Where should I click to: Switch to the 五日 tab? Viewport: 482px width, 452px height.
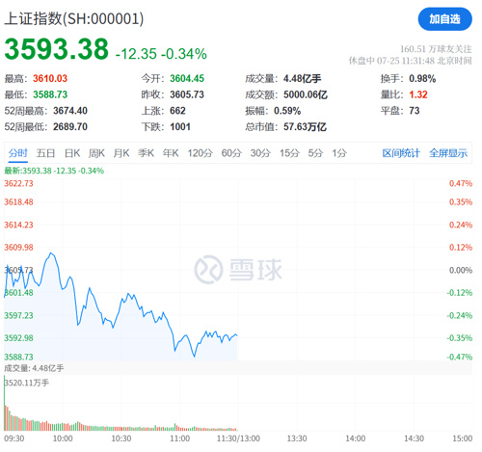45,153
